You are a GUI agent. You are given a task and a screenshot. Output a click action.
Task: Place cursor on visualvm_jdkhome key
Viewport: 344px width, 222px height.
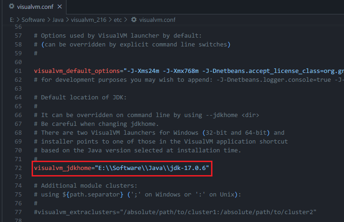(x=63, y=168)
